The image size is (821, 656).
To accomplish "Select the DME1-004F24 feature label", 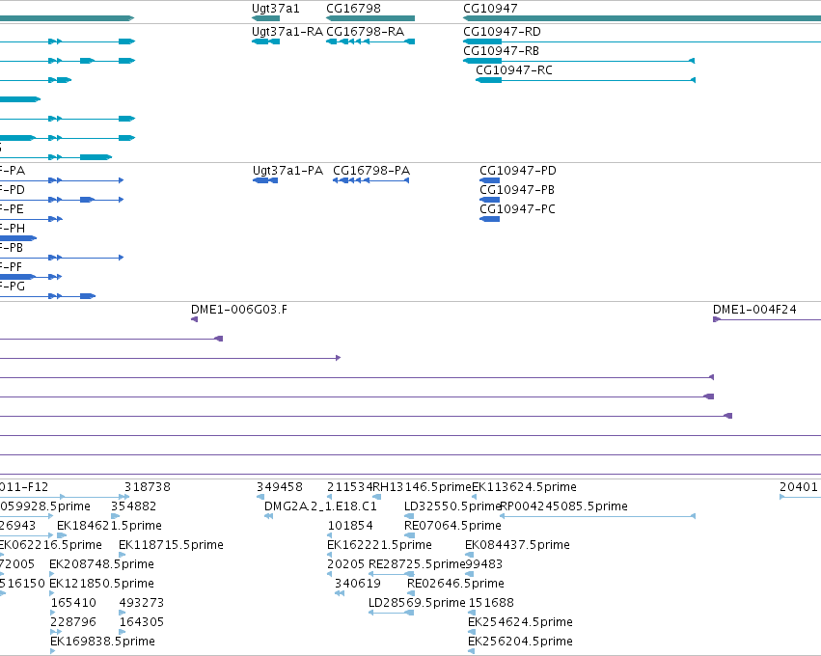I will tap(754, 310).
